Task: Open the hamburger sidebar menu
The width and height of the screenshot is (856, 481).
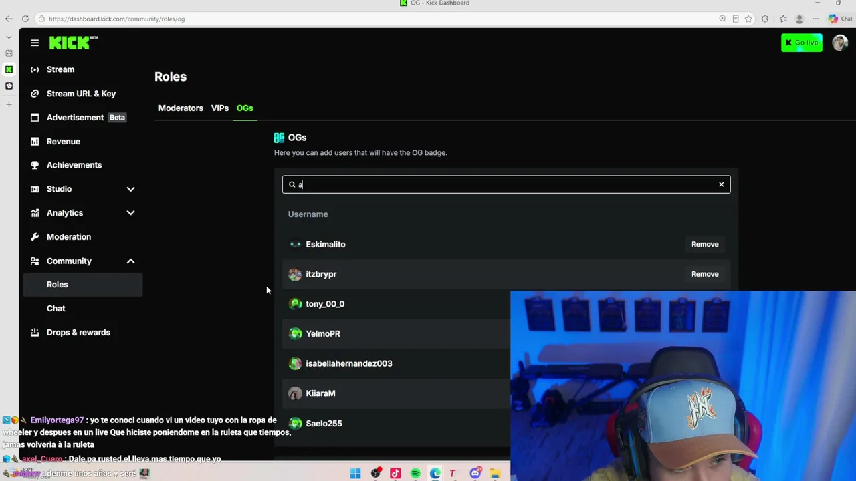Action: click(35, 43)
